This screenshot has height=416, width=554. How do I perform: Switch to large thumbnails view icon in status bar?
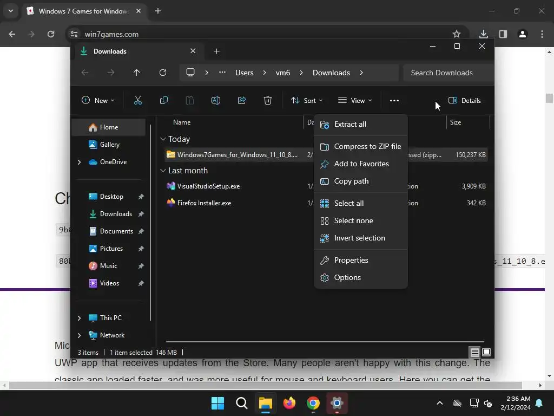tap(486, 352)
